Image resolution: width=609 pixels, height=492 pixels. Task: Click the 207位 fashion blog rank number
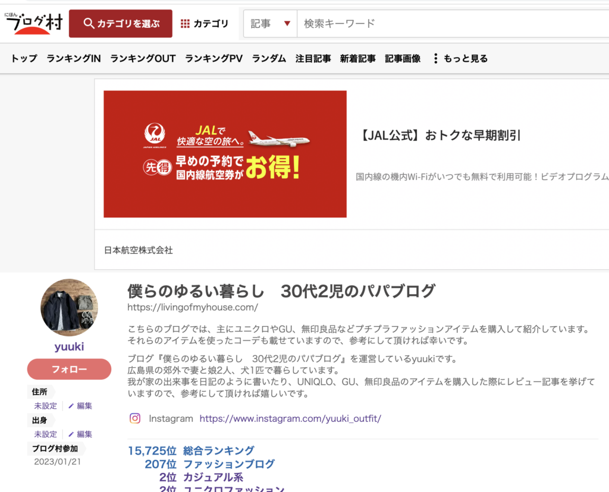[161, 464]
